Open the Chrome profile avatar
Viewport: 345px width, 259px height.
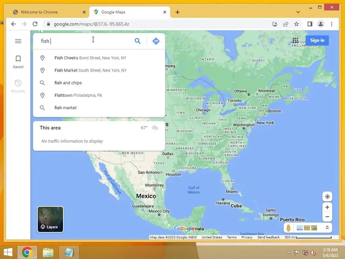pos(321,24)
